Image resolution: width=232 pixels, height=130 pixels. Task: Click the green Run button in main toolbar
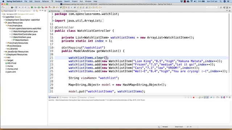[x=39, y=7]
